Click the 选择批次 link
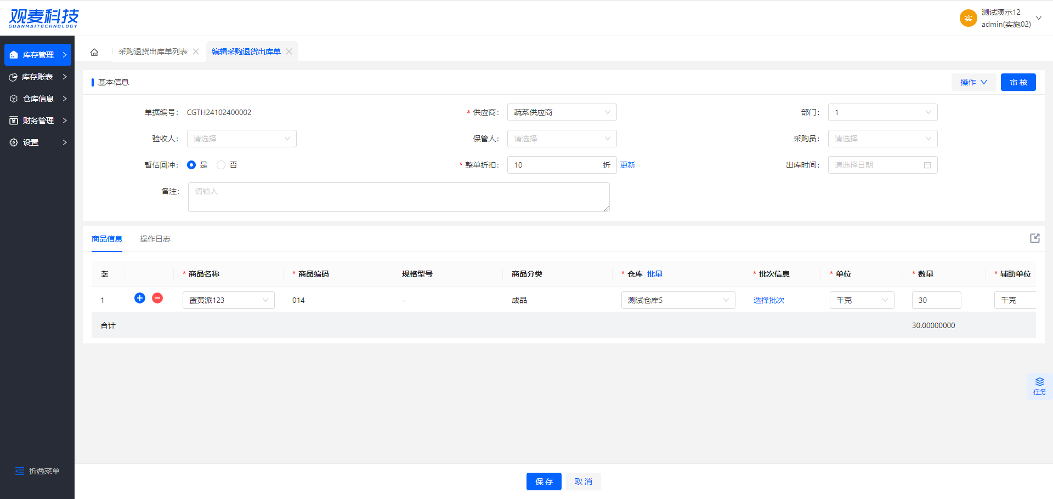 (x=768, y=300)
